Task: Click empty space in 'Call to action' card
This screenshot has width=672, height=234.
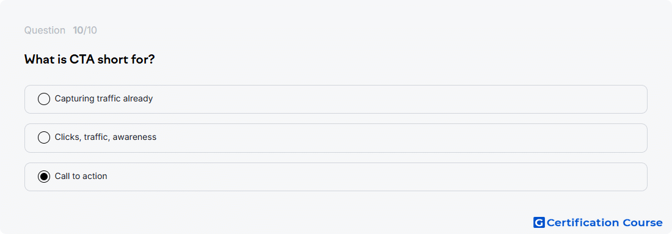Action: pos(377,177)
